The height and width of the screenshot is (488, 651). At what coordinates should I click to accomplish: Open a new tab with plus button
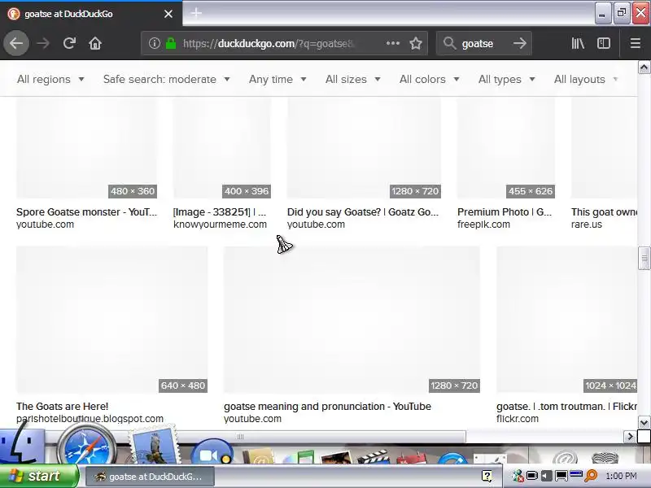[196, 13]
